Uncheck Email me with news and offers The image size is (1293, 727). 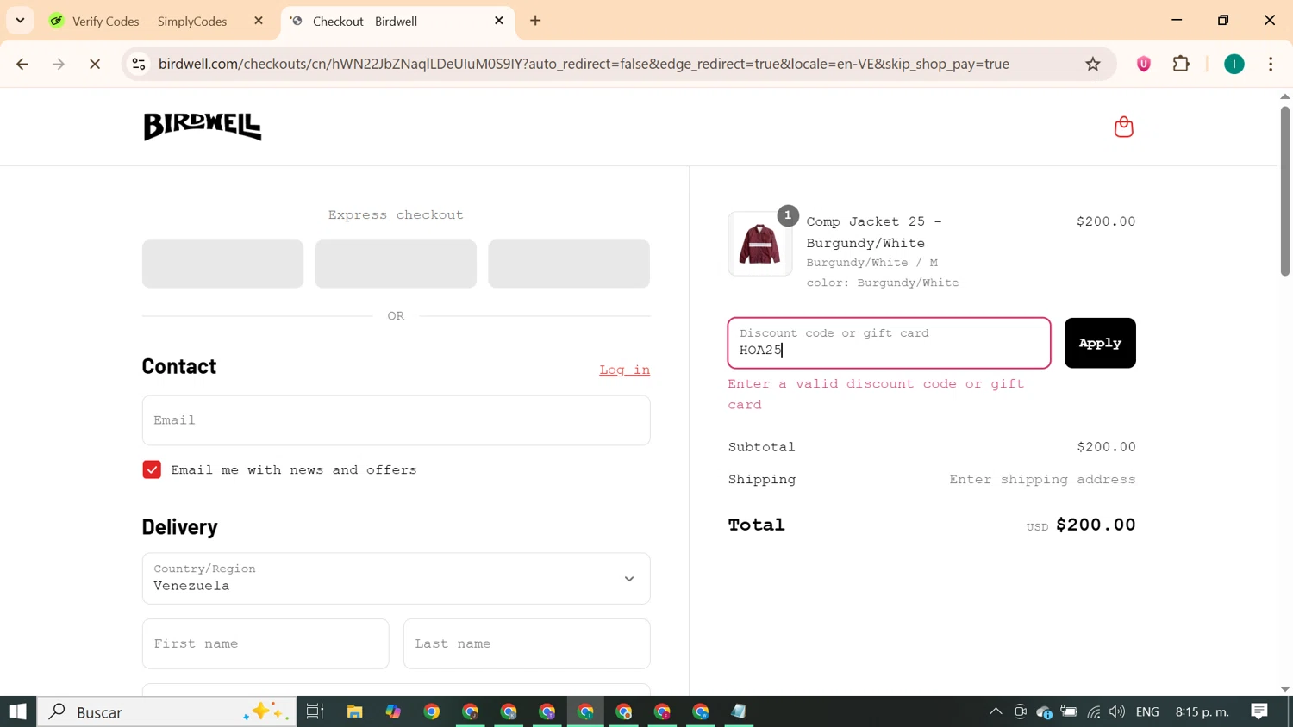coord(152,469)
